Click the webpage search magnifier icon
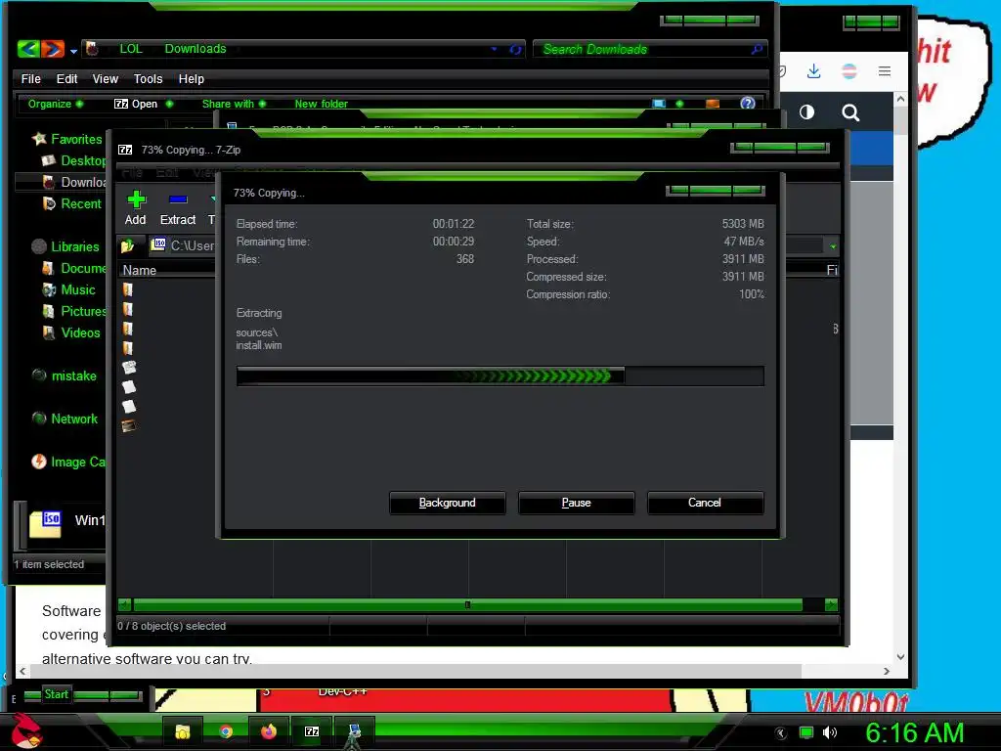The image size is (1001, 751). click(x=850, y=113)
